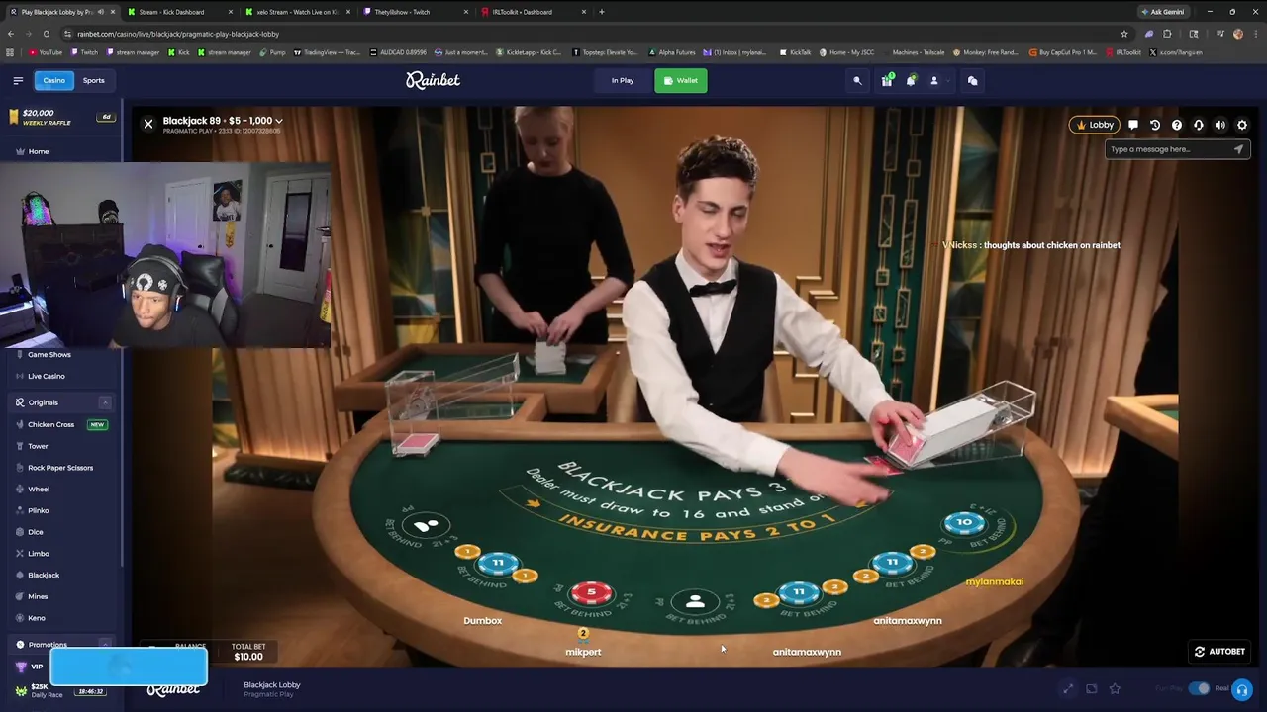Open Mines game

(x=38, y=596)
